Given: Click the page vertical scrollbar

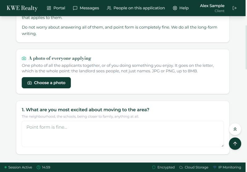Looking at the screenshot, I should tap(246, 47).
